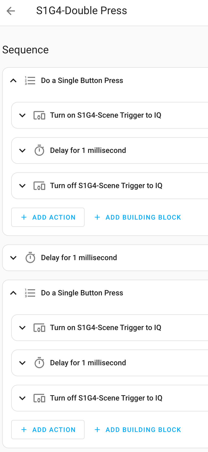The image size is (208, 452).
Task: Click sequence list icon of second Single Button Press
Action: (30, 293)
